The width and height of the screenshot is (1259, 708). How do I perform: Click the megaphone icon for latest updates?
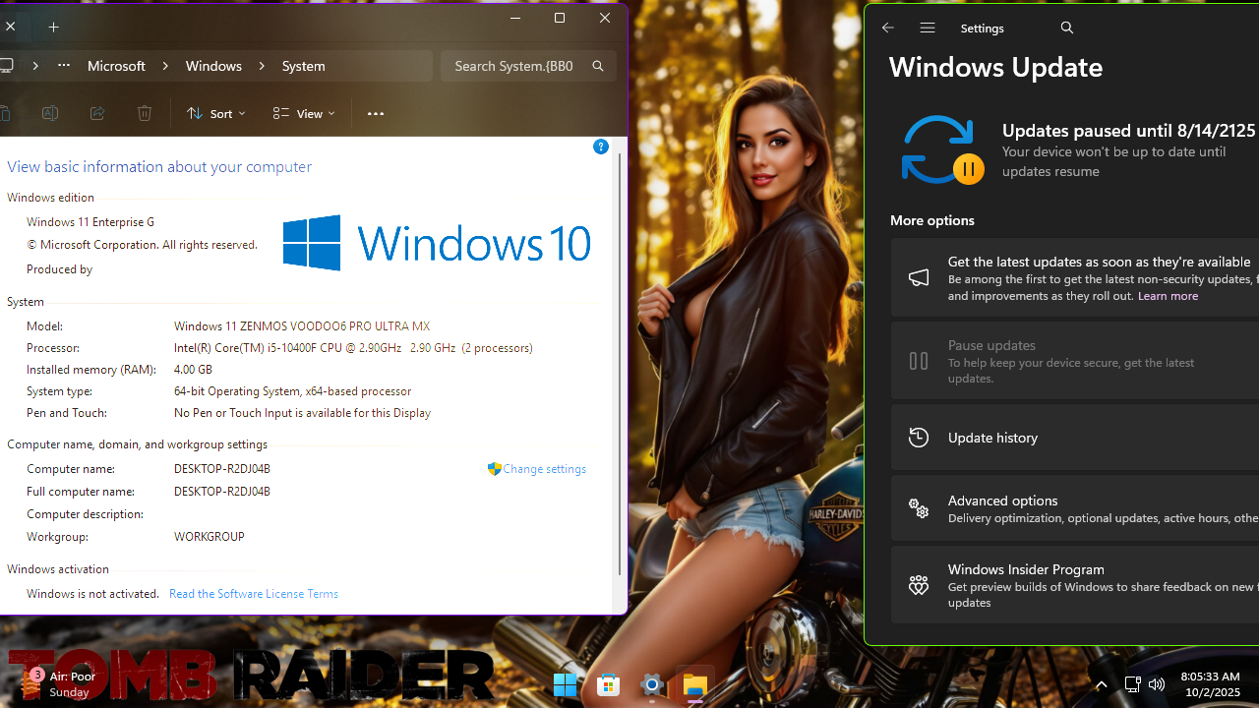coord(919,278)
